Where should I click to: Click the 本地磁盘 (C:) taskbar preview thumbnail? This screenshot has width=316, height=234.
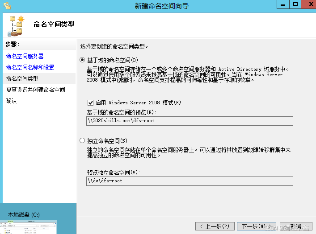click(29, 227)
